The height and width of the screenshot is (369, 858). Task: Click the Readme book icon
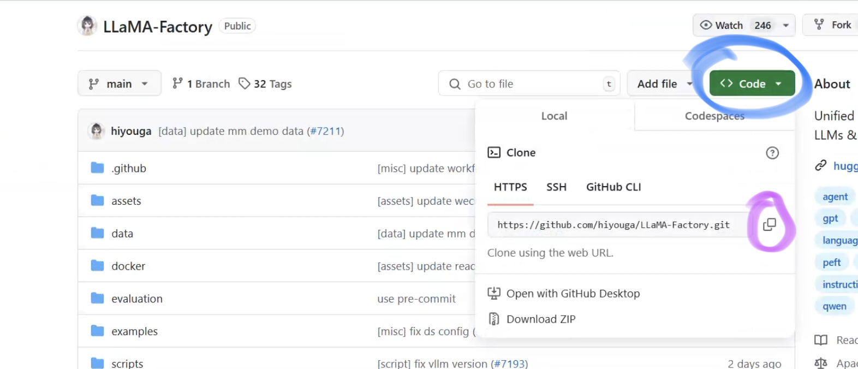(x=821, y=340)
